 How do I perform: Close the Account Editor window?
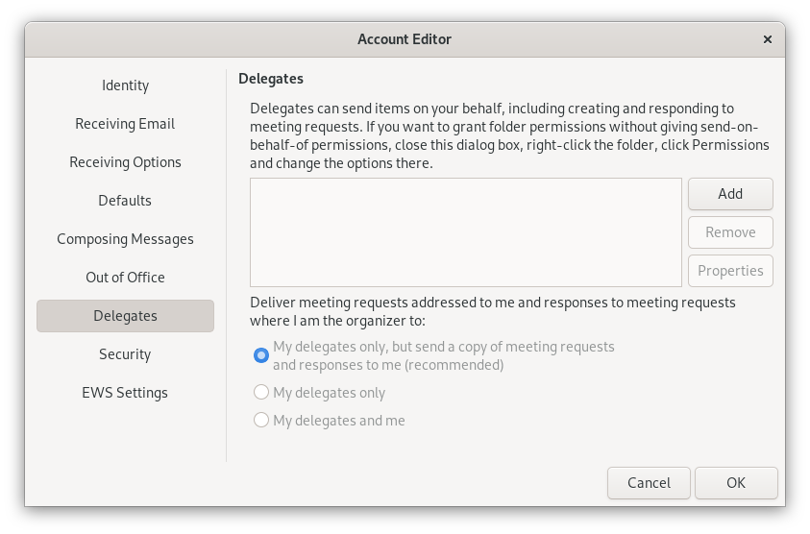coord(767,39)
